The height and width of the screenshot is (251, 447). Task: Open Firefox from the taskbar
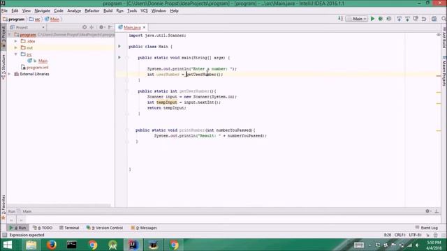click(51, 245)
